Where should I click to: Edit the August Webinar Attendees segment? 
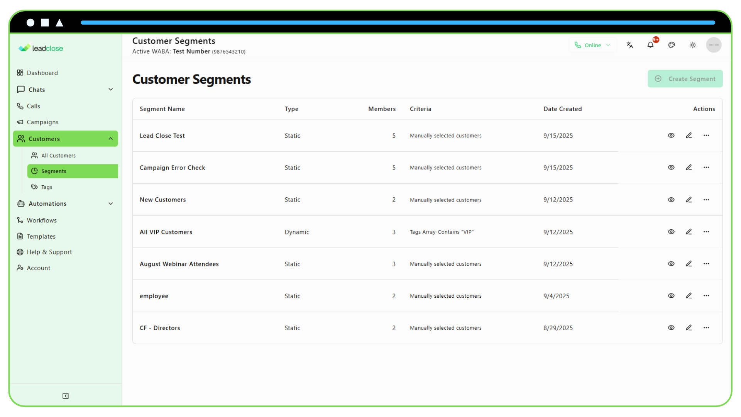tap(689, 264)
